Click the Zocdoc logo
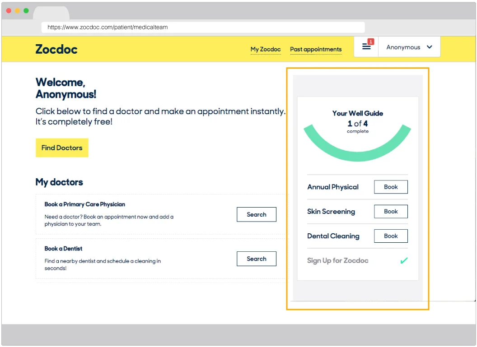 tap(56, 49)
